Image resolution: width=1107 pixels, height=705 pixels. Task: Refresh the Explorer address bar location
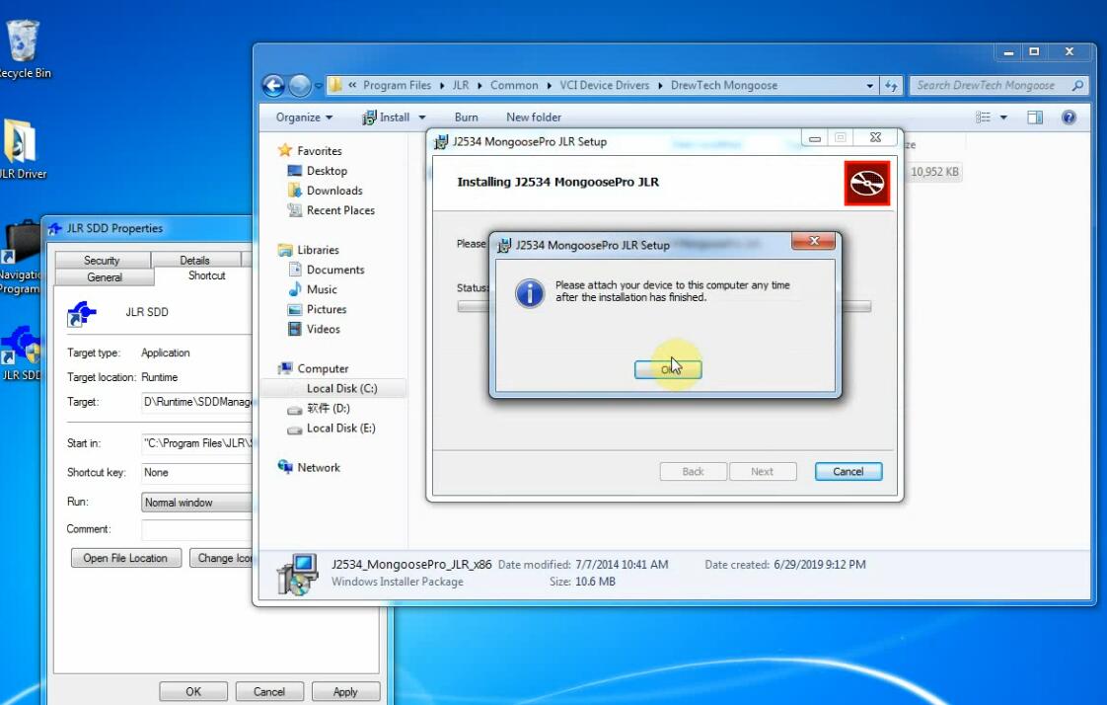coord(892,86)
